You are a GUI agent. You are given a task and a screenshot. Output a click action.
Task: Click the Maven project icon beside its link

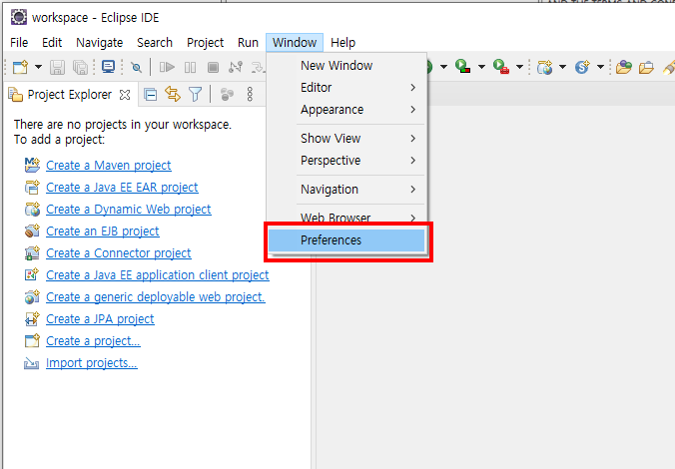pyautogui.click(x=32, y=165)
